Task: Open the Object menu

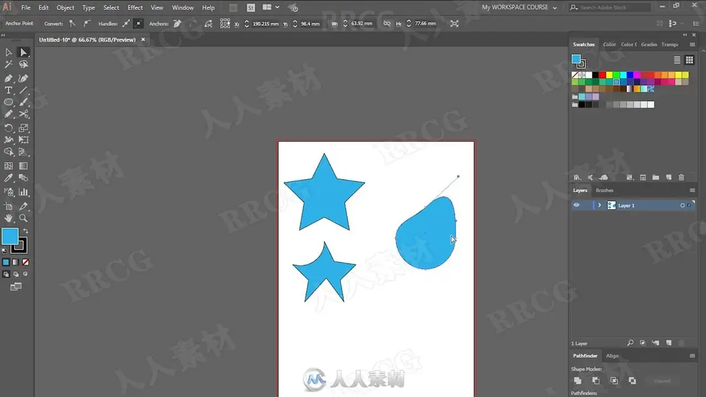Action: (65, 8)
